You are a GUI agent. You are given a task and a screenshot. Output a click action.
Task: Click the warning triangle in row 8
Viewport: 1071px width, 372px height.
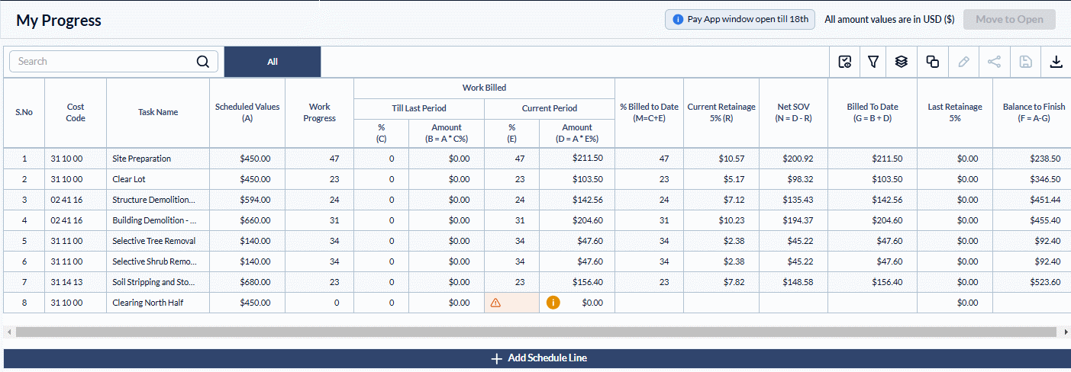tap(496, 303)
